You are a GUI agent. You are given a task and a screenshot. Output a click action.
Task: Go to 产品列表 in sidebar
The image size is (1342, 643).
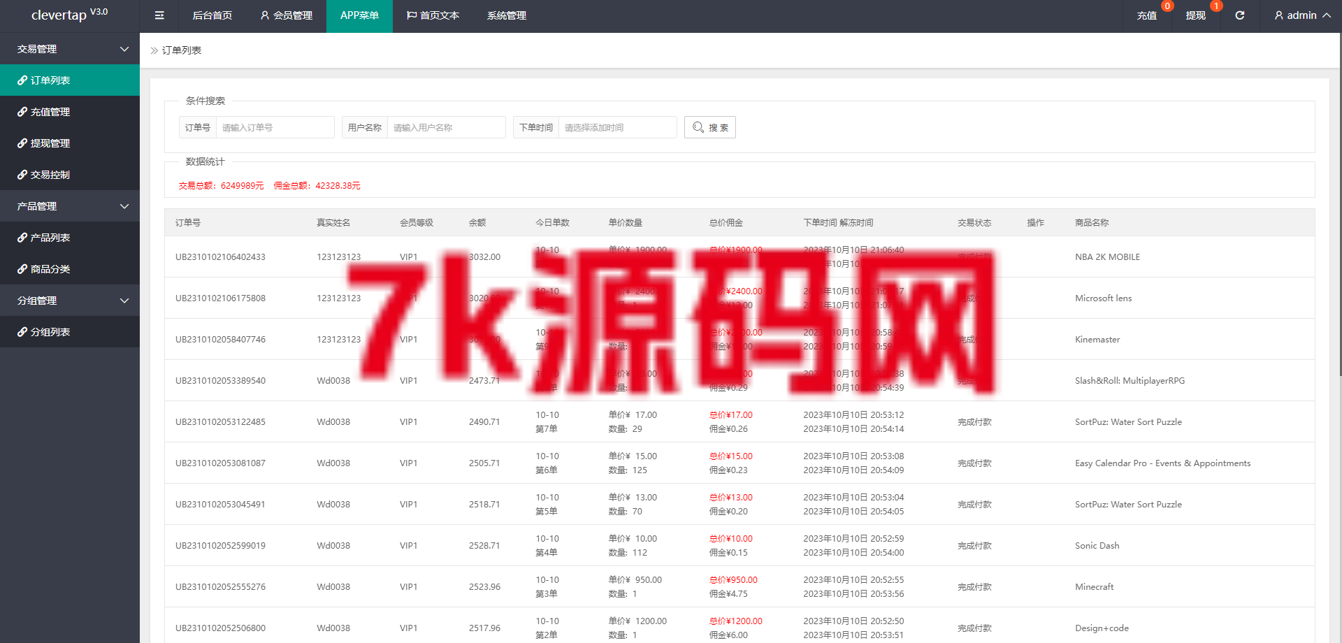(70, 238)
